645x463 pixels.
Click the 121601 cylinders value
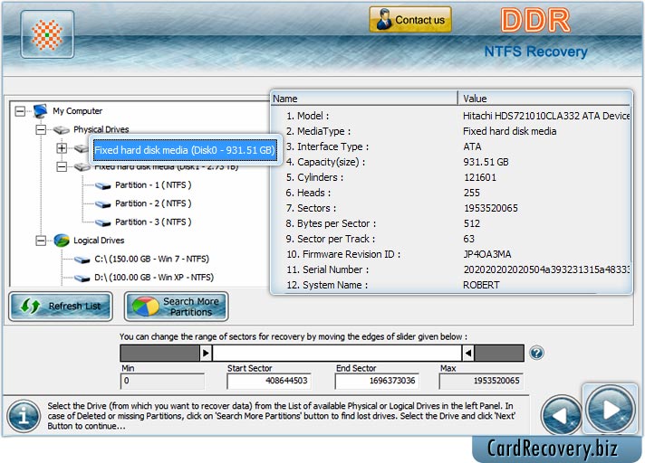(480, 177)
